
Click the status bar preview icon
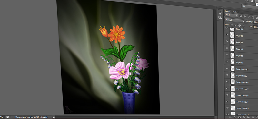coord(7,117)
